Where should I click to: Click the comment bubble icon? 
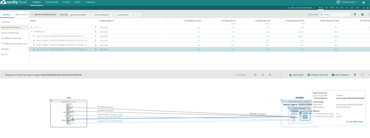coord(280,75)
